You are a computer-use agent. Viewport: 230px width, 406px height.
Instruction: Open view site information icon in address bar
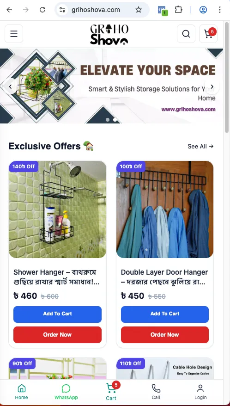62,10
